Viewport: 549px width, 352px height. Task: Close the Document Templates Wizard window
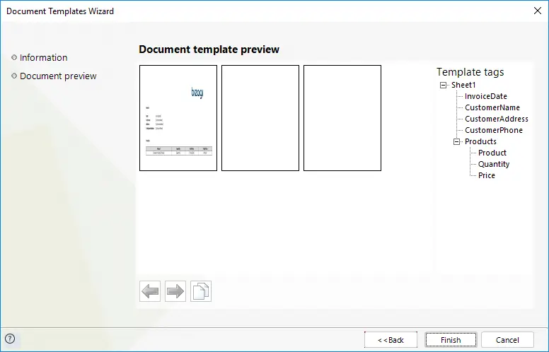click(538, 11)
